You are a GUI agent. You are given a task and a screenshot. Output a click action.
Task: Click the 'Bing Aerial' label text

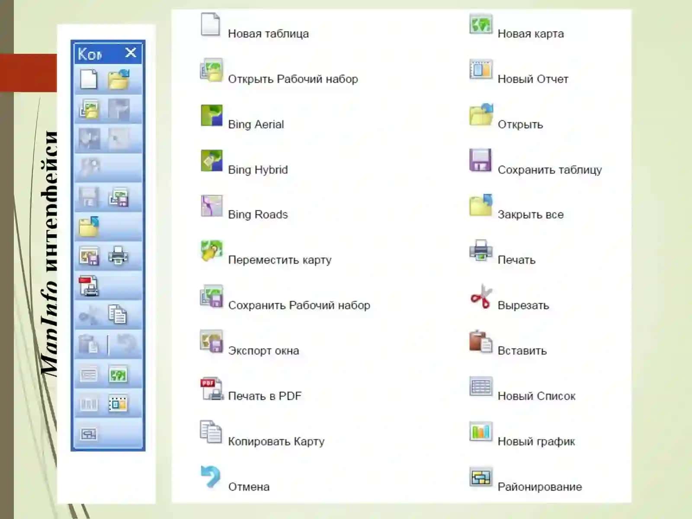point(256,125)
